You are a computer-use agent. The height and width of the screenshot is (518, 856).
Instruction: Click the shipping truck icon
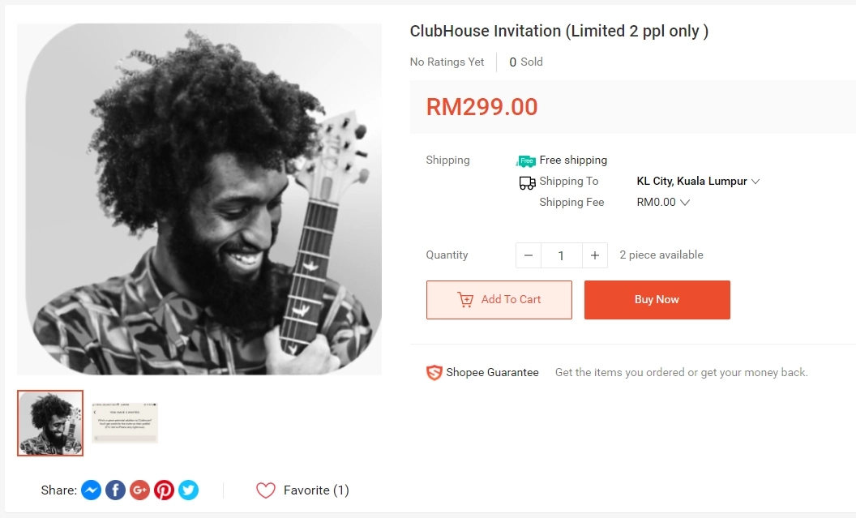click(x=527, y=182)
